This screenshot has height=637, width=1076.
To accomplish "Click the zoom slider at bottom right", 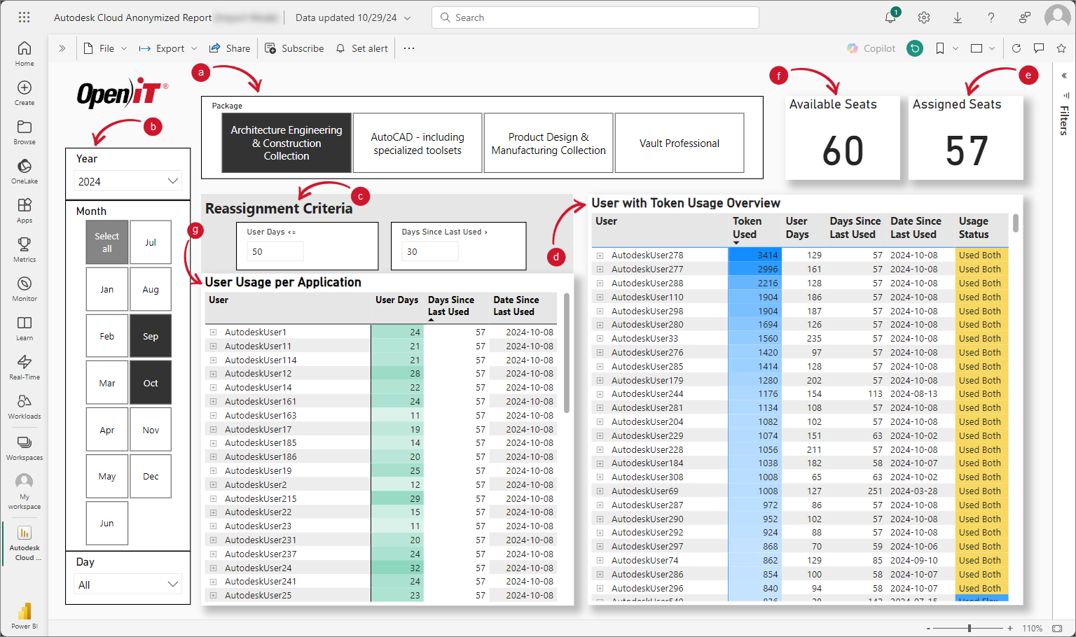I will pyautogui.click(x=970, y=628).
